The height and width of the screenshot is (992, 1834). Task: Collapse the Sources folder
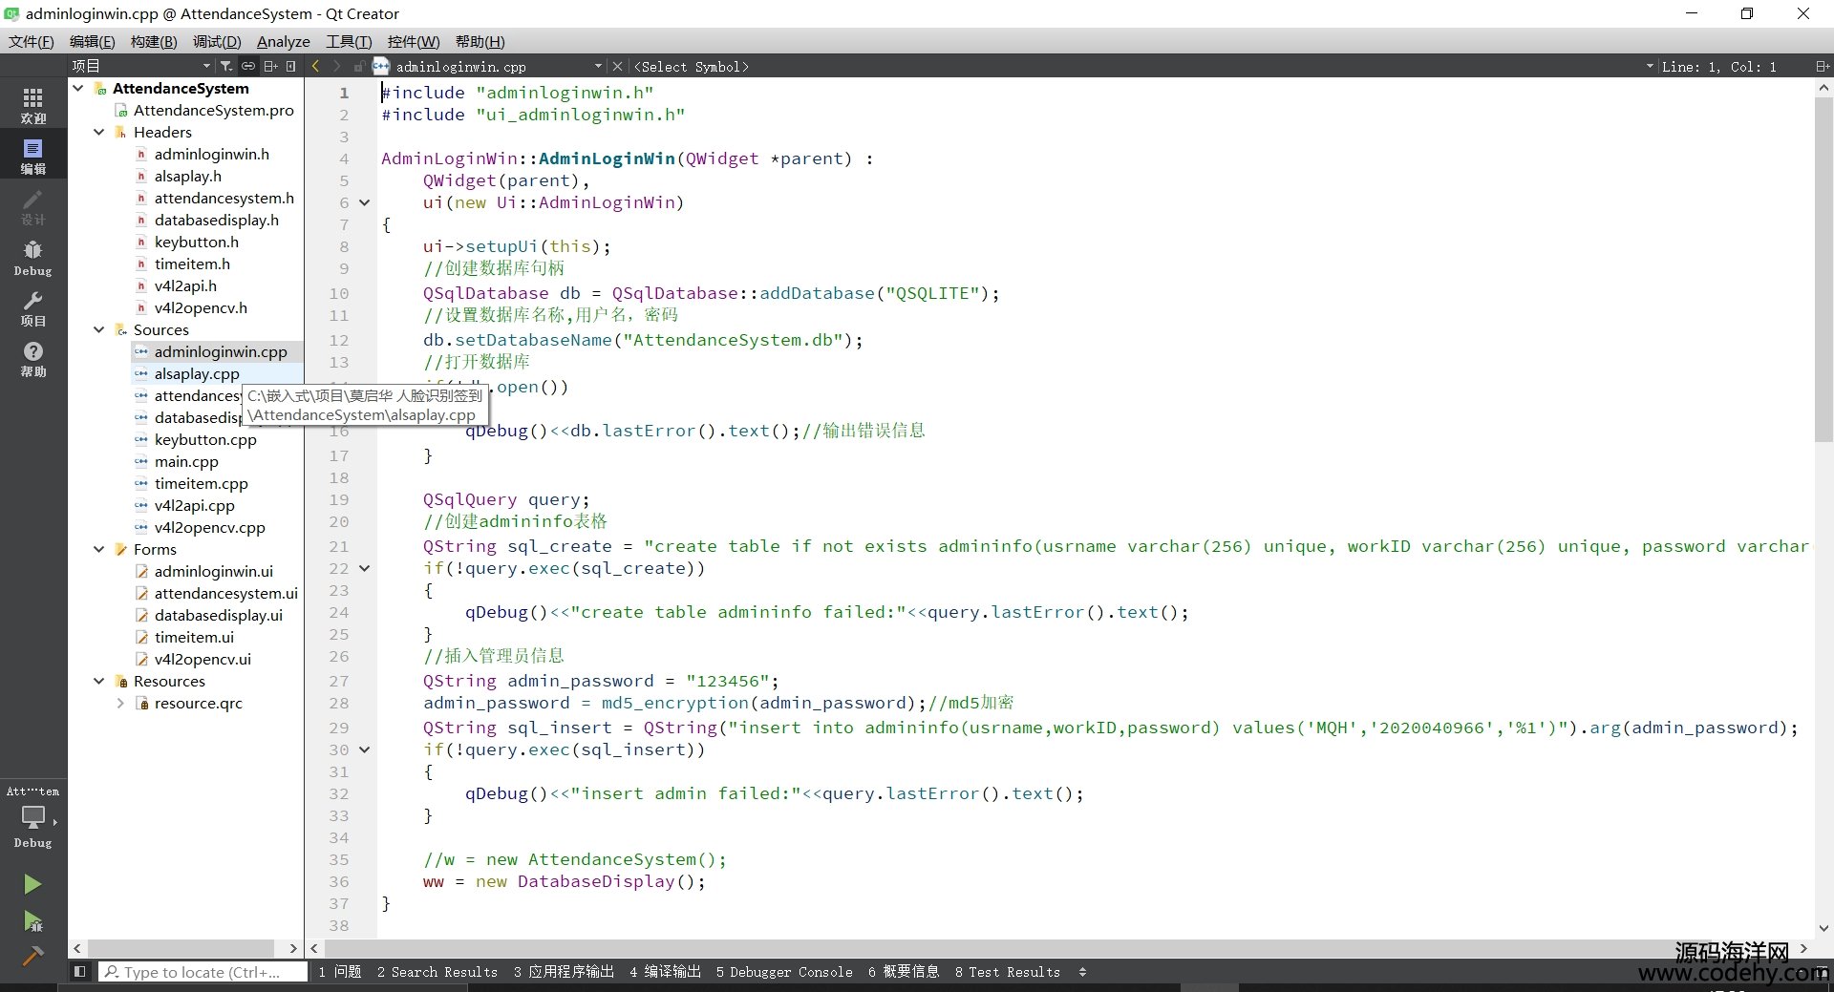(98, 329)
